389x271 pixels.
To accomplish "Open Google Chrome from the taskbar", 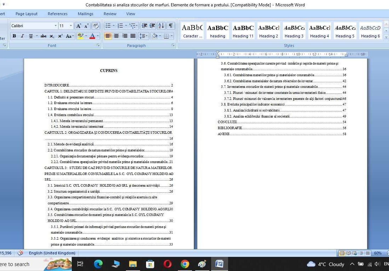I will [x=185, y=264].
